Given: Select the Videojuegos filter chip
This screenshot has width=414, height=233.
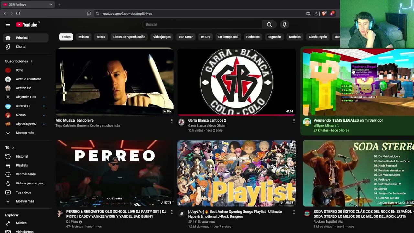Looking at the screenshot, I should point(162,37).
